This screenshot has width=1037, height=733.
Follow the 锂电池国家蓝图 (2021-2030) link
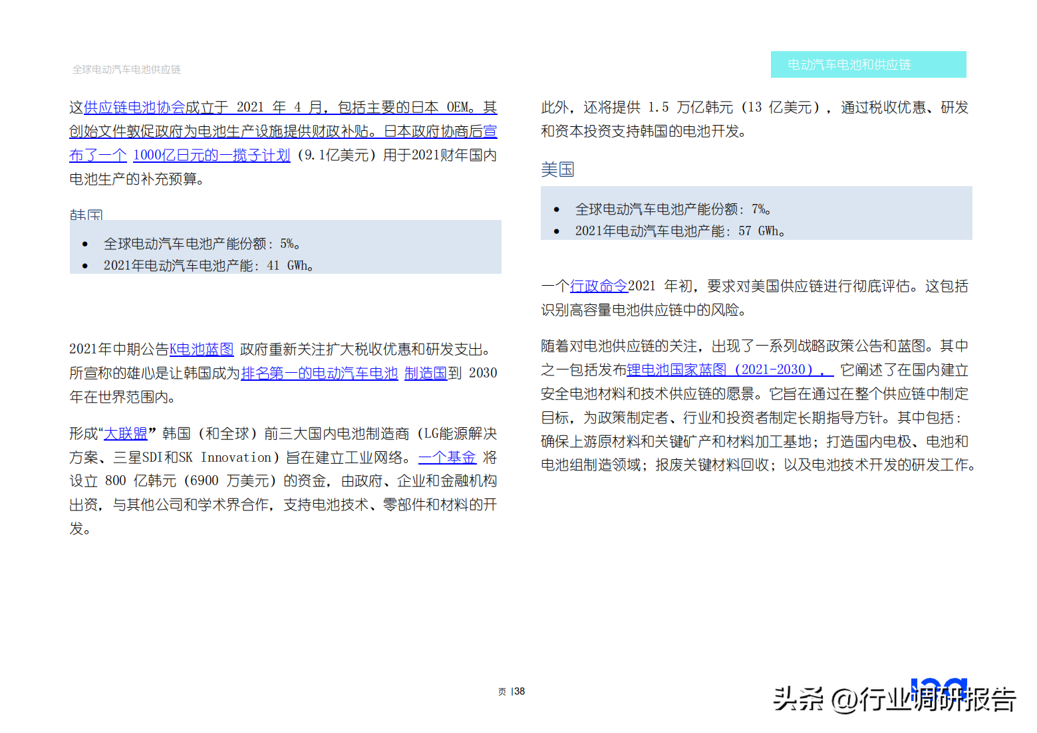[x=730, y=369]
